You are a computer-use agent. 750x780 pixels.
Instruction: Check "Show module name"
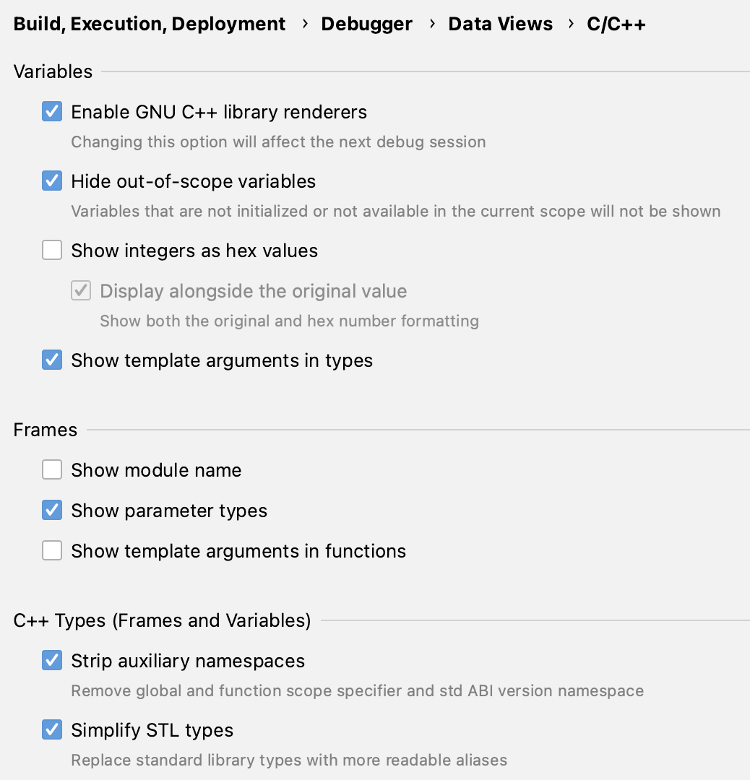tap(52, 469)
